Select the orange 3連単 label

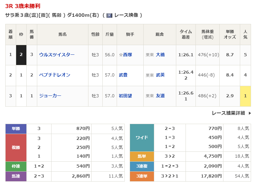coord(141,177)
